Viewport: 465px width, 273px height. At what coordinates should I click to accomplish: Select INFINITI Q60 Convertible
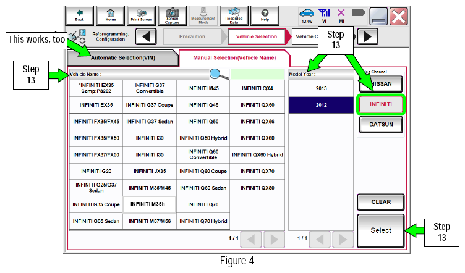[203, 154]
